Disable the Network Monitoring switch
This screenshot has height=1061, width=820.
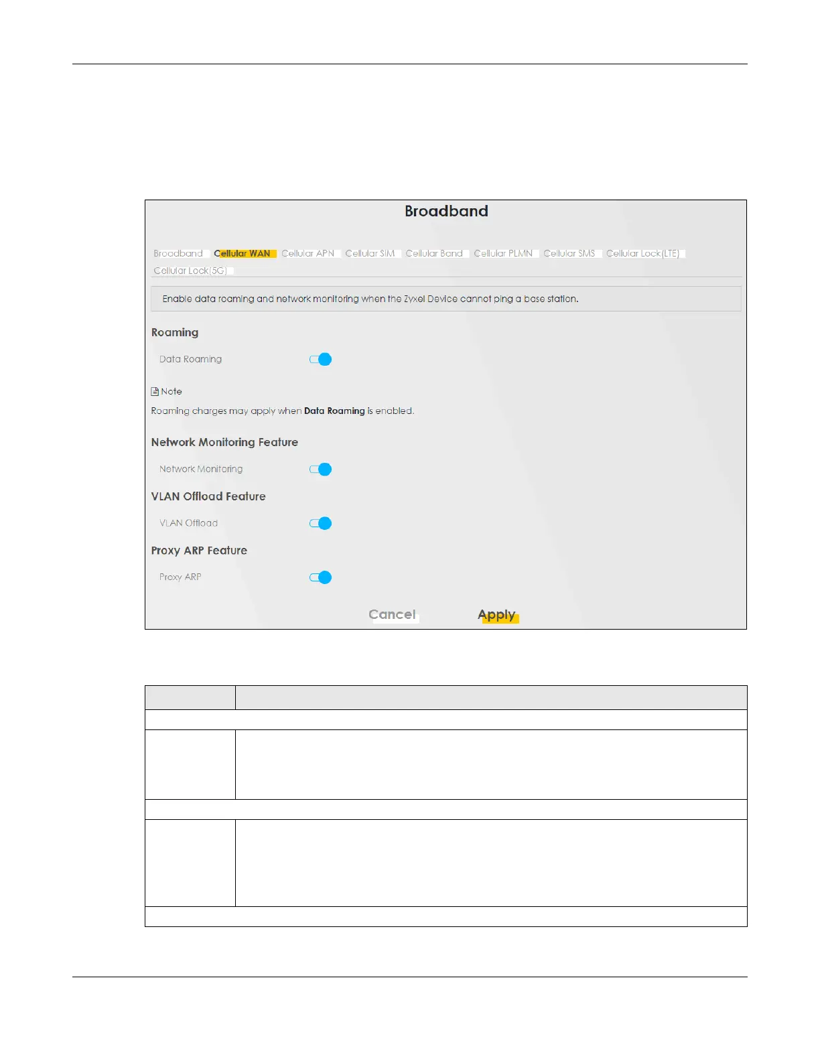point(320,470)
